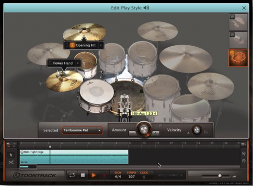This screenshot has height=186, width=253.
Task: Click bar 9 on the timeline ruler
Action: (x=129, y=143)
